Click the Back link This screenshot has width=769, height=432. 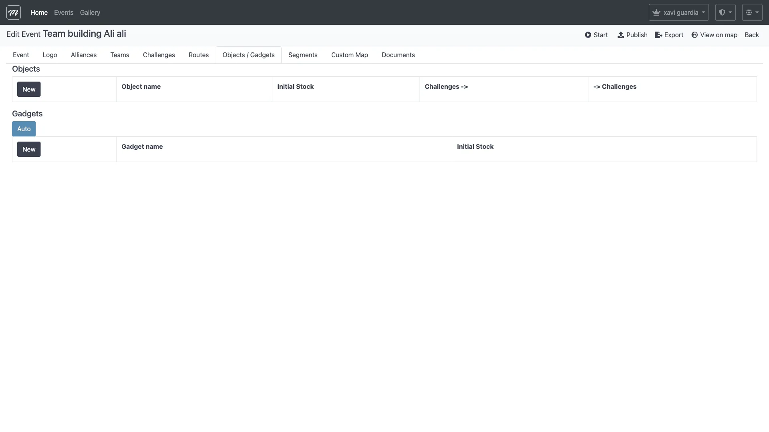click(751, 35)
